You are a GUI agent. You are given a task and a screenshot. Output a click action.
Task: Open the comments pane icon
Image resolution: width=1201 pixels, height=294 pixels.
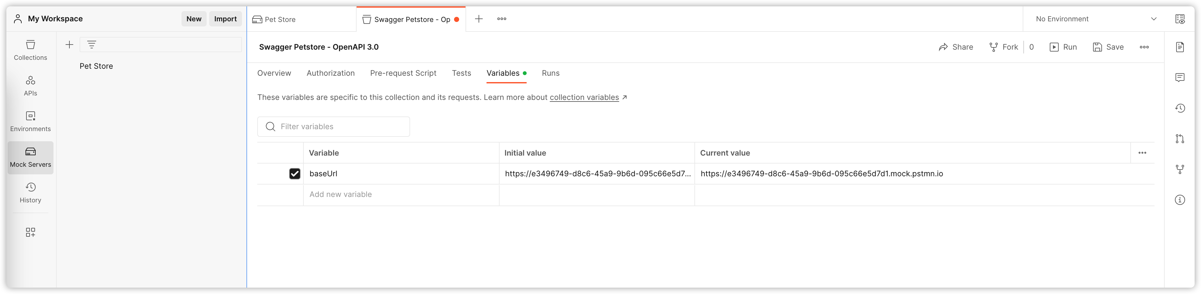(x=1180, y=77)
